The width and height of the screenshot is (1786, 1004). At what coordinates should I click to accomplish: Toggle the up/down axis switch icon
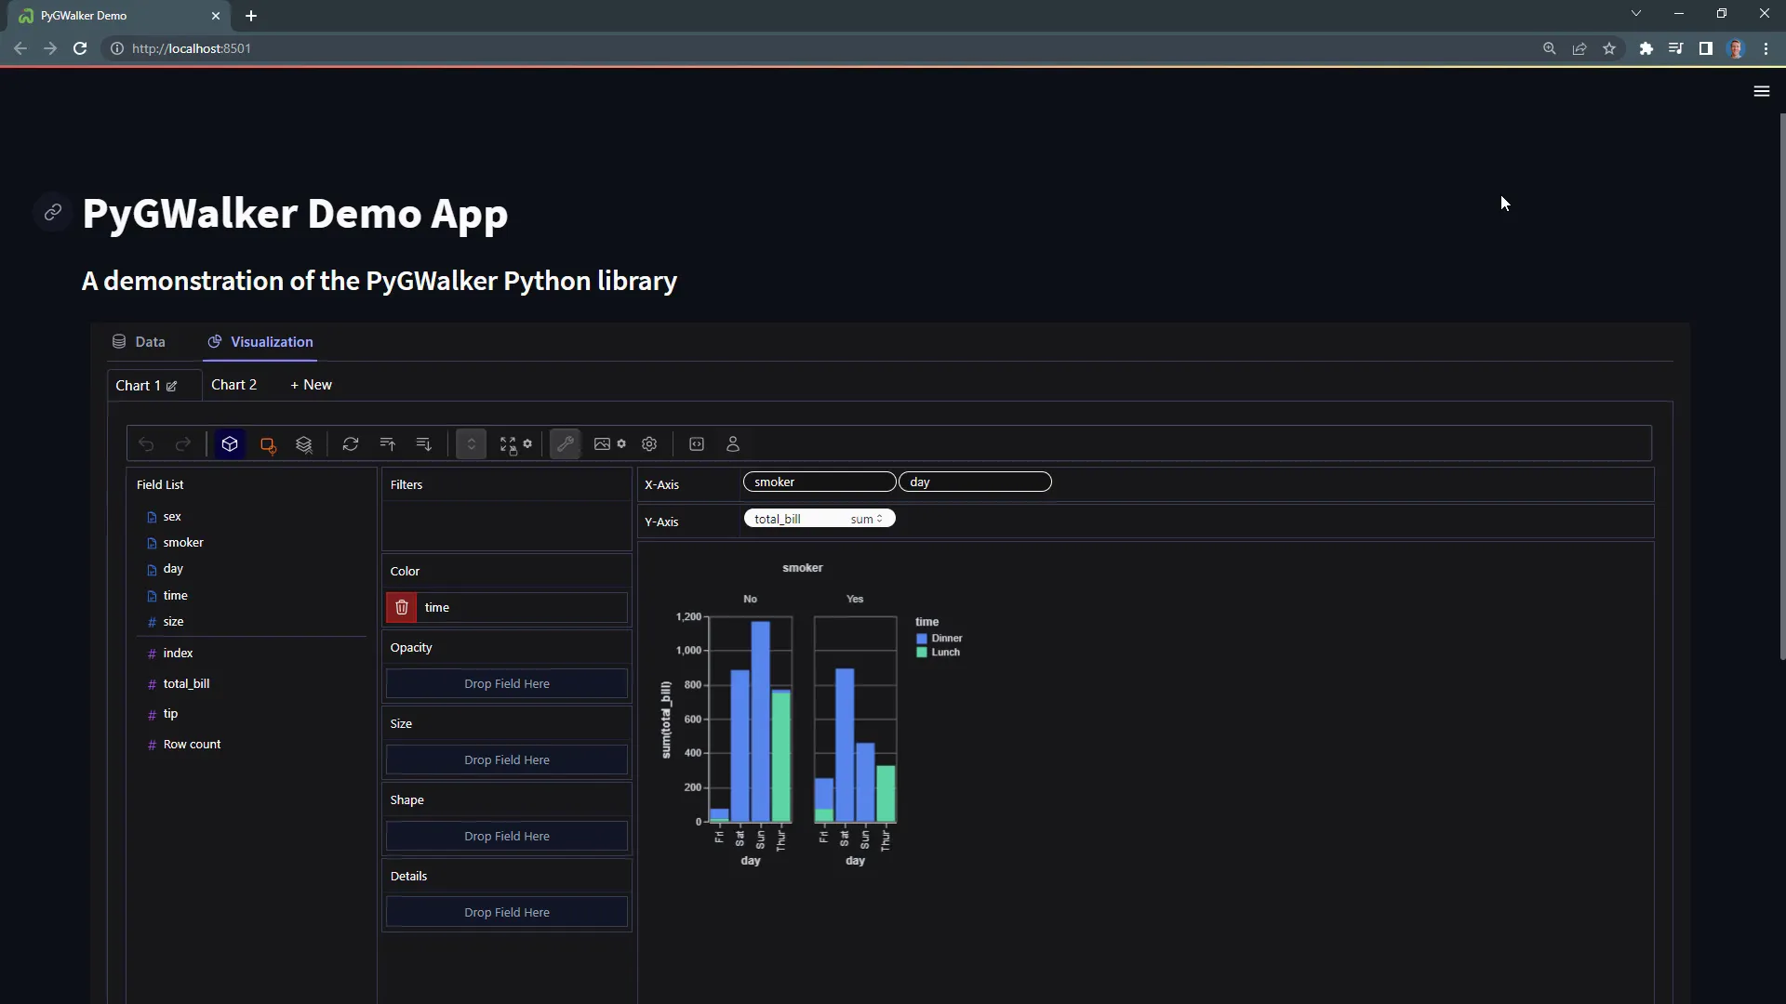point(471,443)
